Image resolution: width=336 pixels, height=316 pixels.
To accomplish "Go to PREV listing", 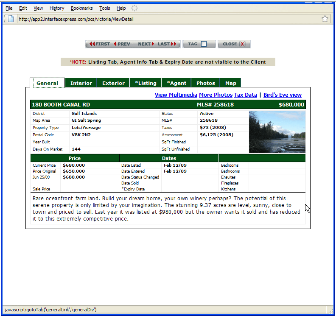I will click(x=122, y=44).
